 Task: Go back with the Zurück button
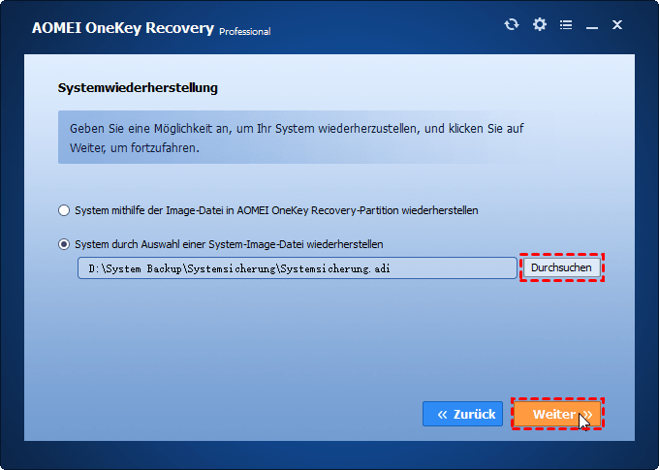point(462,414)
